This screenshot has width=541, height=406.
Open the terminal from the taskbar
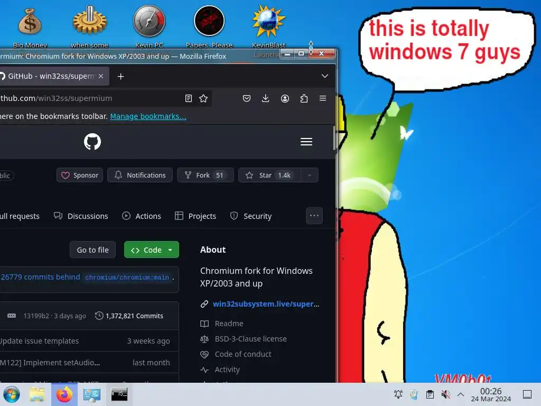click(x=119, y=394)
